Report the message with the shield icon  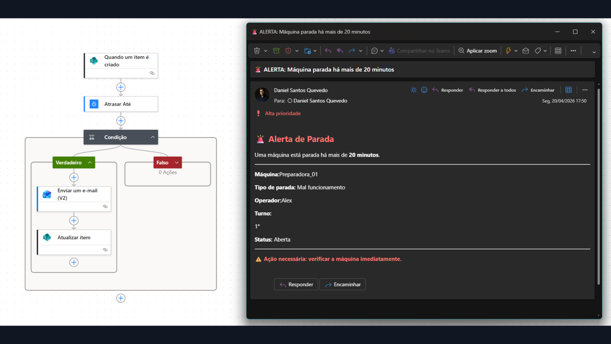tap(288, 51)
